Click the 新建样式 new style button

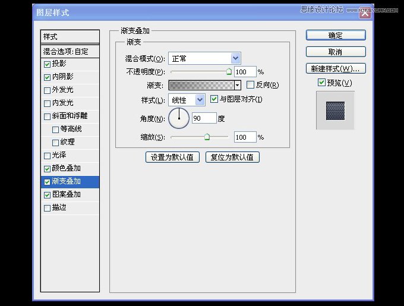click(x=336, y=68)
